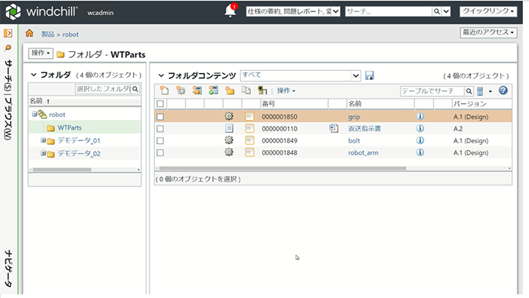Viewport: 529px width, 298px height.
Task: Select all rows with the header checkbox
Action: point(160,103)
